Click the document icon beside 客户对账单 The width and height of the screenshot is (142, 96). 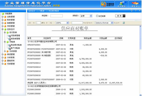click(9, 49)
